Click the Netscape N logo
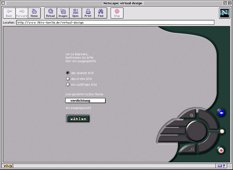 [224, 13]
